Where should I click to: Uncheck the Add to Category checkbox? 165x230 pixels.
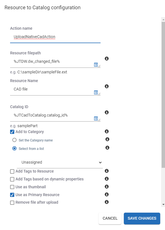point(12,132)
